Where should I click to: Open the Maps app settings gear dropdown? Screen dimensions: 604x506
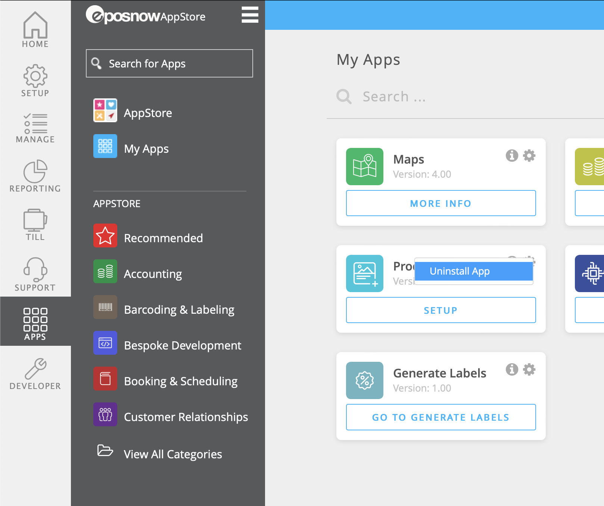click(x=529, y=155)
